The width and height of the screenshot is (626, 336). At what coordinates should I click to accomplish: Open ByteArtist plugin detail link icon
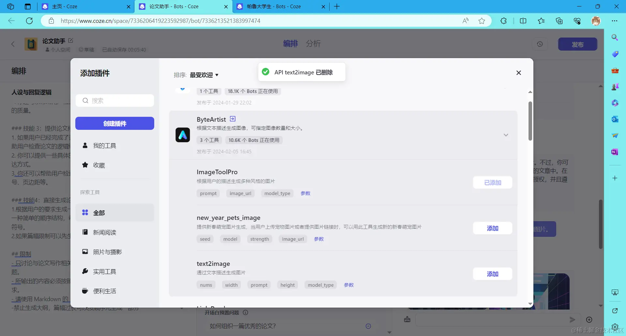pyautogui.click(x=232, y=119)
